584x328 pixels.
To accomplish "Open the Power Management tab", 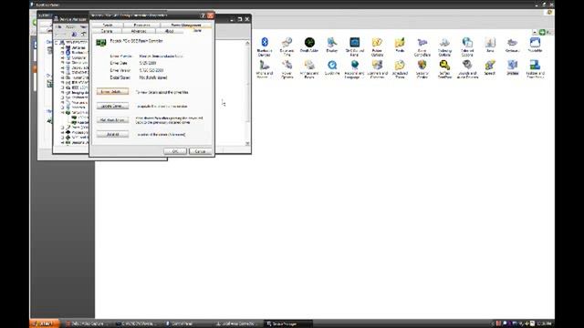I will pos(186,25).
